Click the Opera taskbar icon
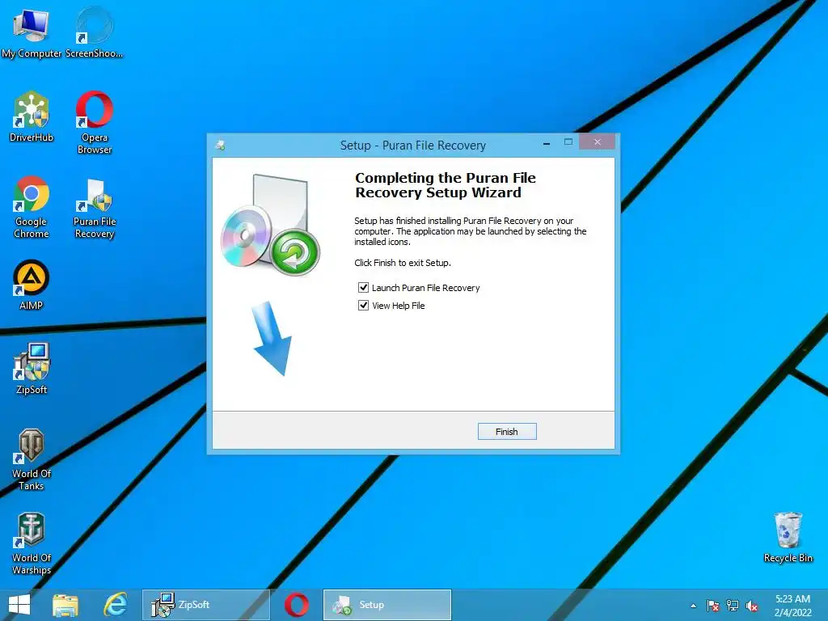The height and width of the screenshot is (621, 828). (296, 605)
